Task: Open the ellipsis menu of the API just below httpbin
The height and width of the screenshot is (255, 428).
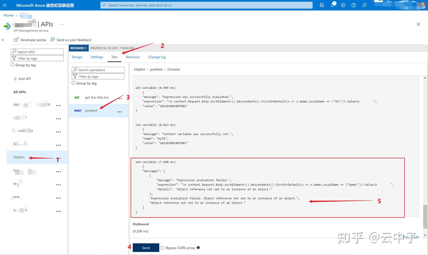Action: point(59,172)
